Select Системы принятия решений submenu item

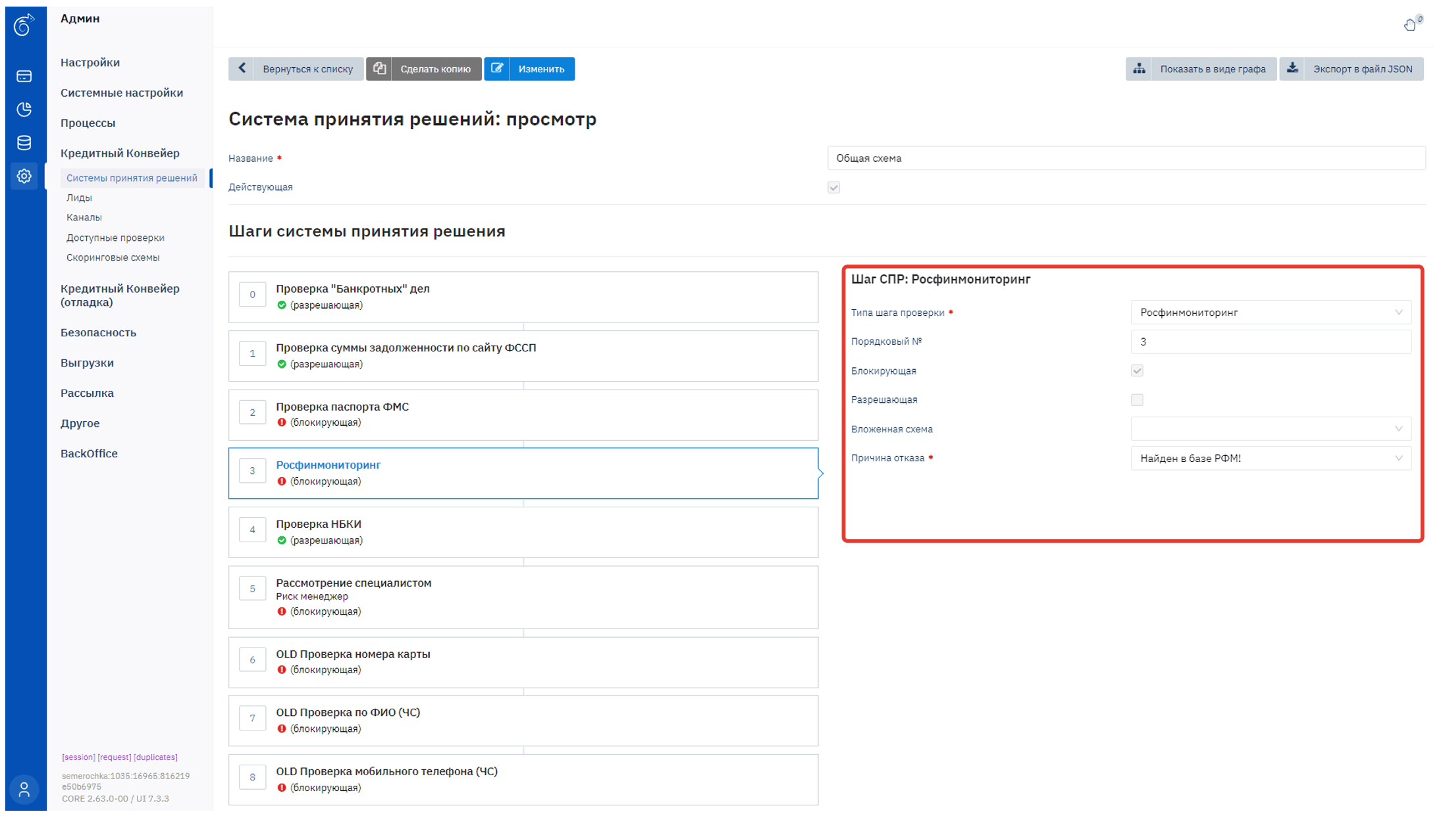coord(132,178)
